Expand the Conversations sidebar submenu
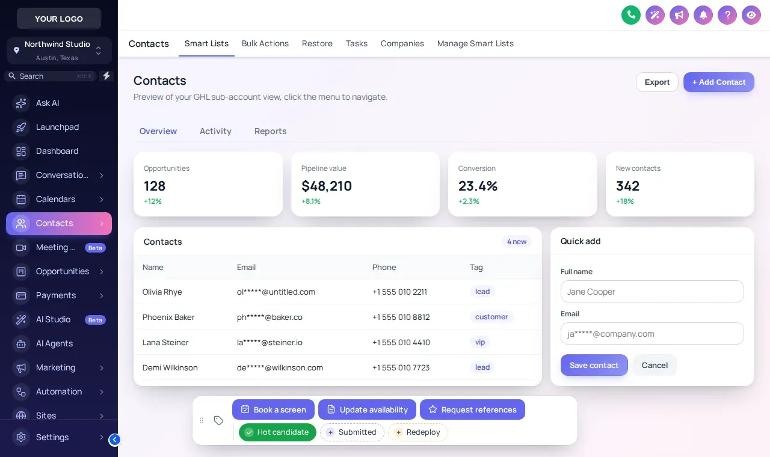The width and height of the screenshot is (770, 457). pyautogui.click(x=102, y=175)
